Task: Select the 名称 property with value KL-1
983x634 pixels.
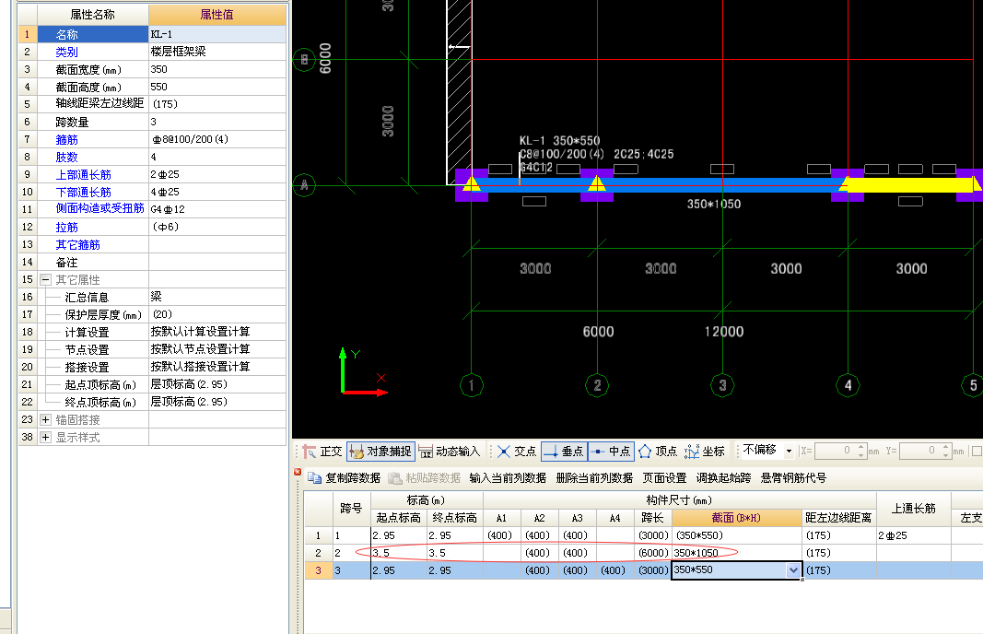Action: coord(93,34)
